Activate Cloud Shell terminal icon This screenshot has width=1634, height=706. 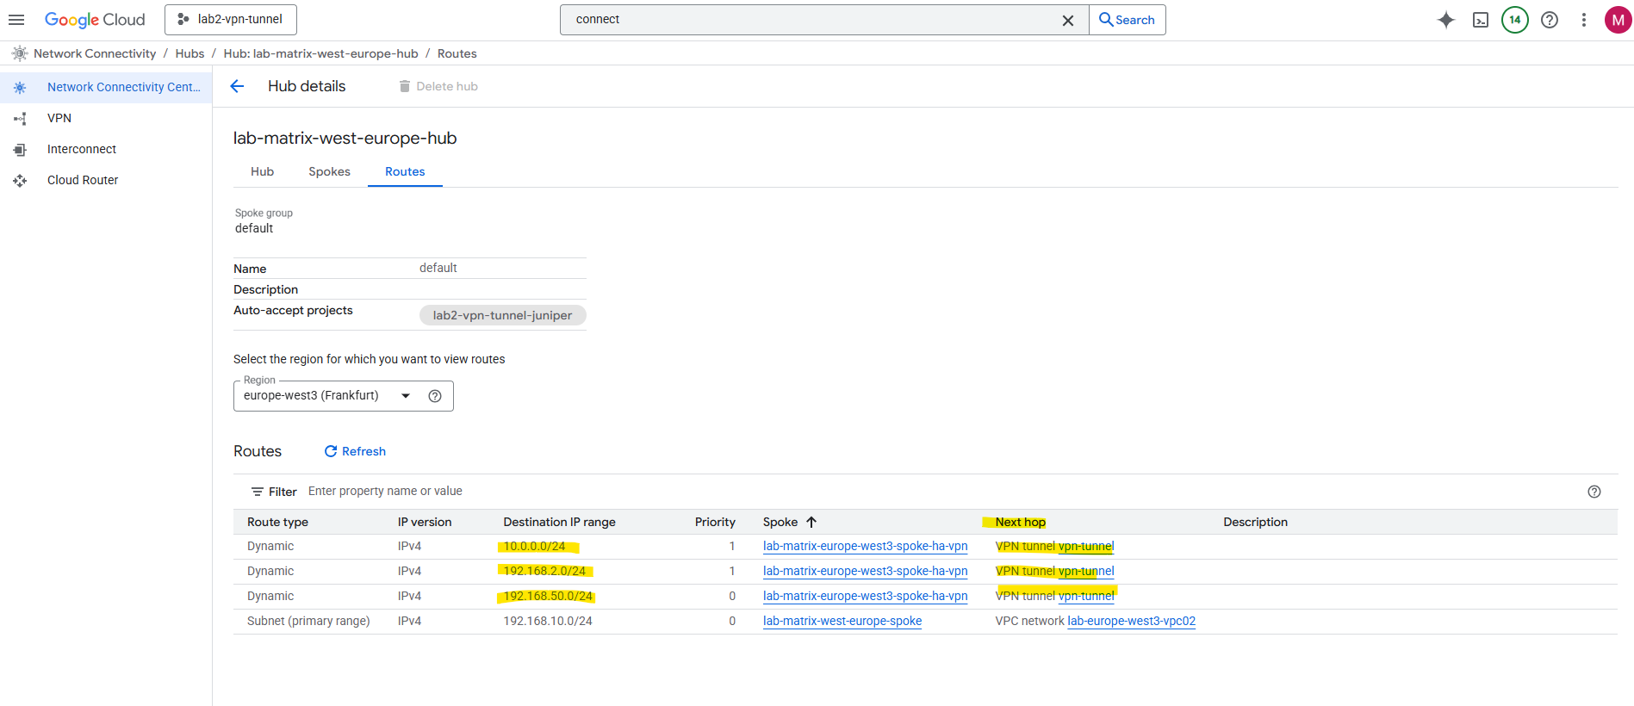(1480, 20)
